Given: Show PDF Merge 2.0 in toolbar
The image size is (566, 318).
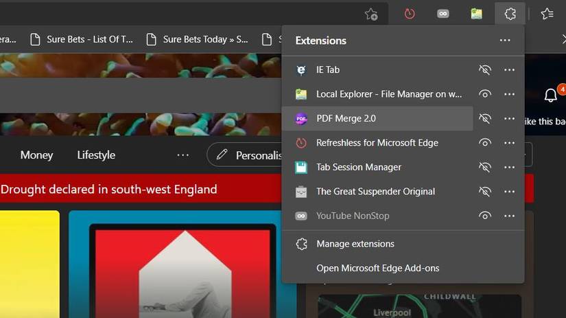Looking at the screenshot, I should (x=485, y=119).
